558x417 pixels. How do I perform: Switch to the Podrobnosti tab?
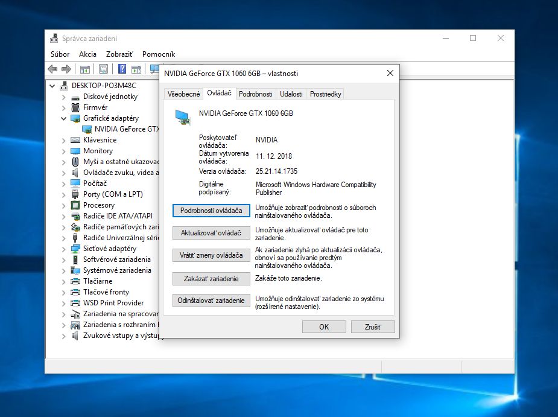pyautogui.click(x=256, y=94)
